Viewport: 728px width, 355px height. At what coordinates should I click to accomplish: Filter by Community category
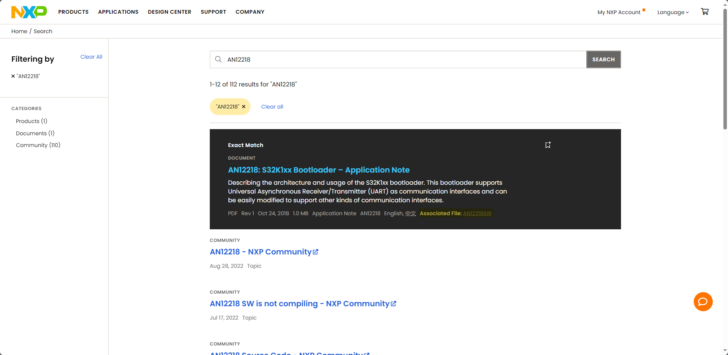(38, 145)
